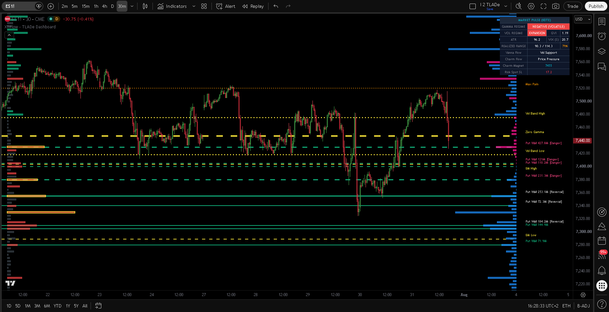Open the Trade panel

coord(573,6)
